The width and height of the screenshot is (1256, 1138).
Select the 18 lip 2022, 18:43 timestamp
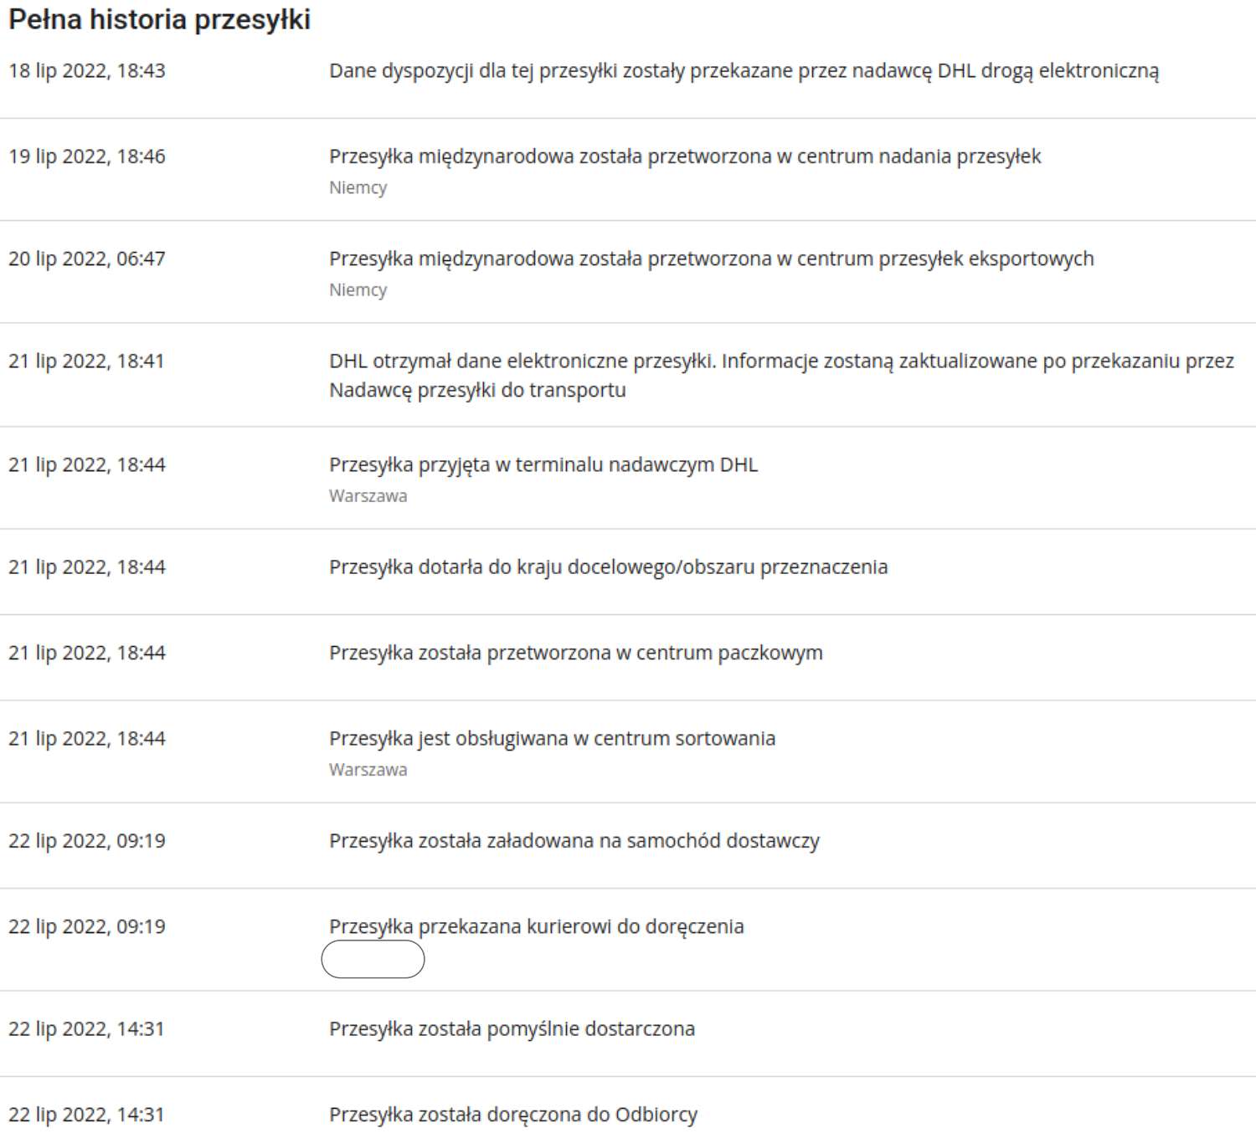point(87,71)
